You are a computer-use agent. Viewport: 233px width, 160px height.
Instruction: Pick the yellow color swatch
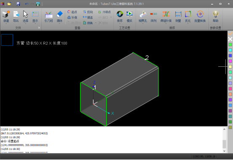[230, 67]
